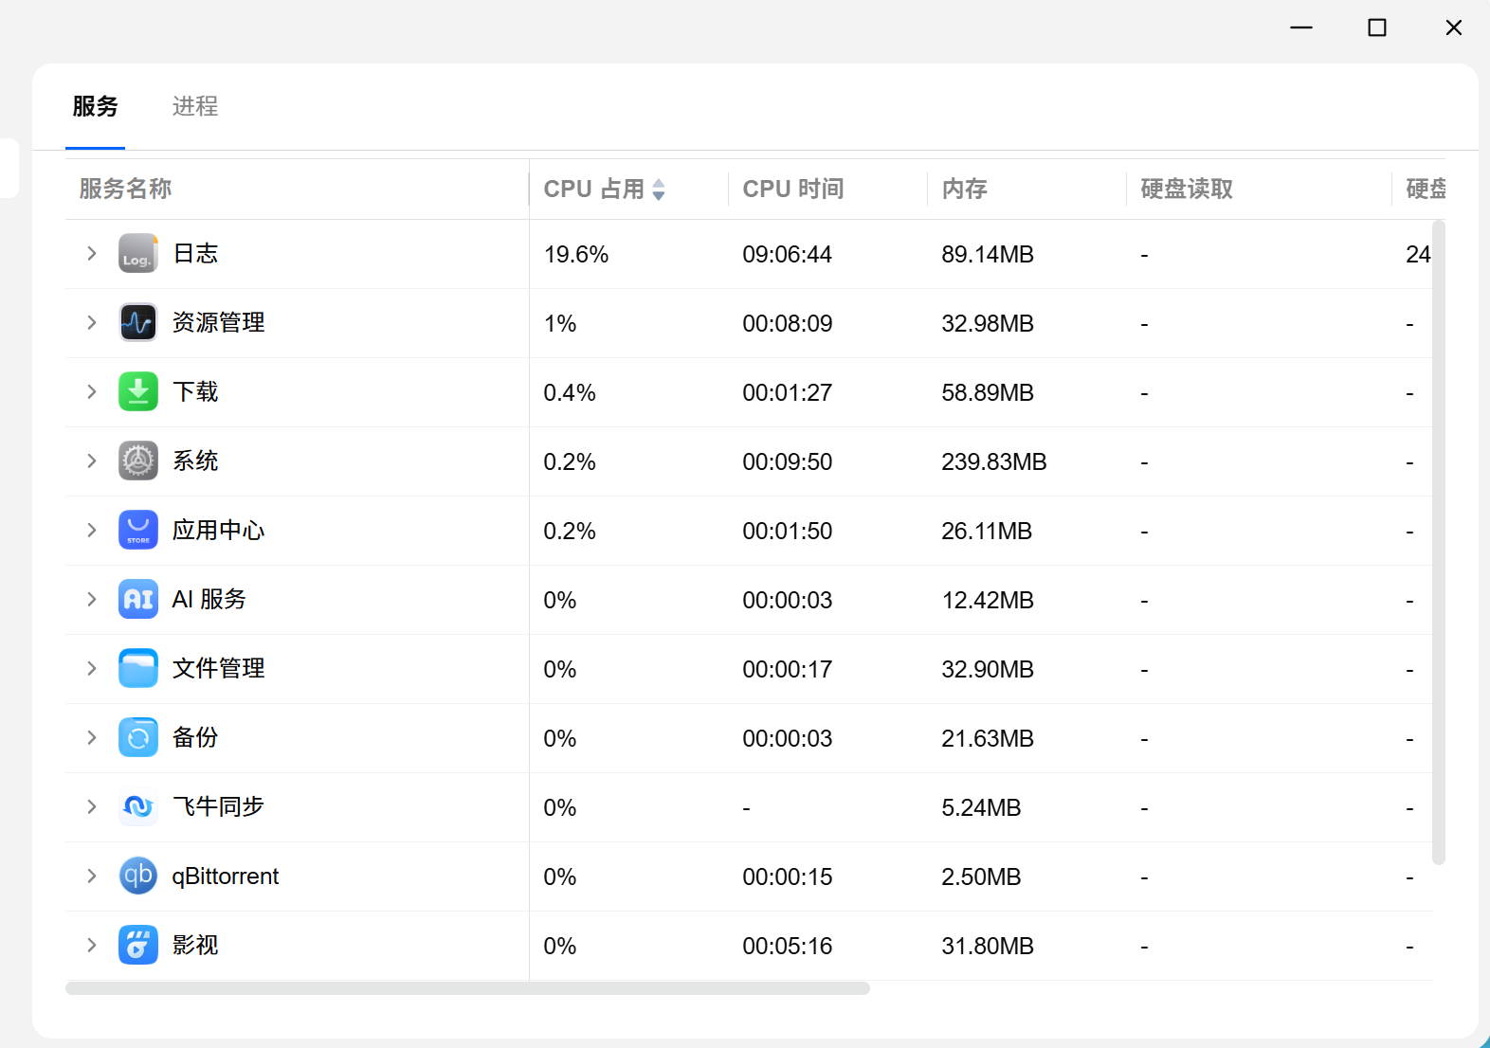Click the vertical scrollbar on right
1490x1048 pixels.
(x=1439, y=542)
